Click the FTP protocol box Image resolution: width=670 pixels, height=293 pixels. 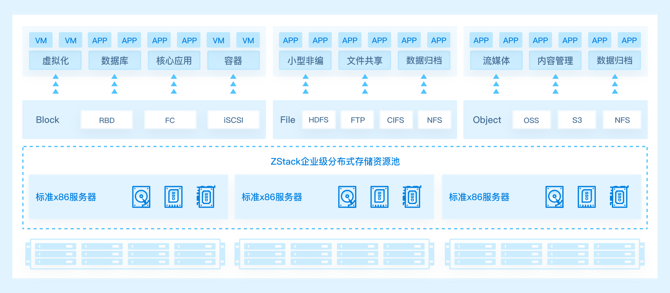(x=358, y=120)
